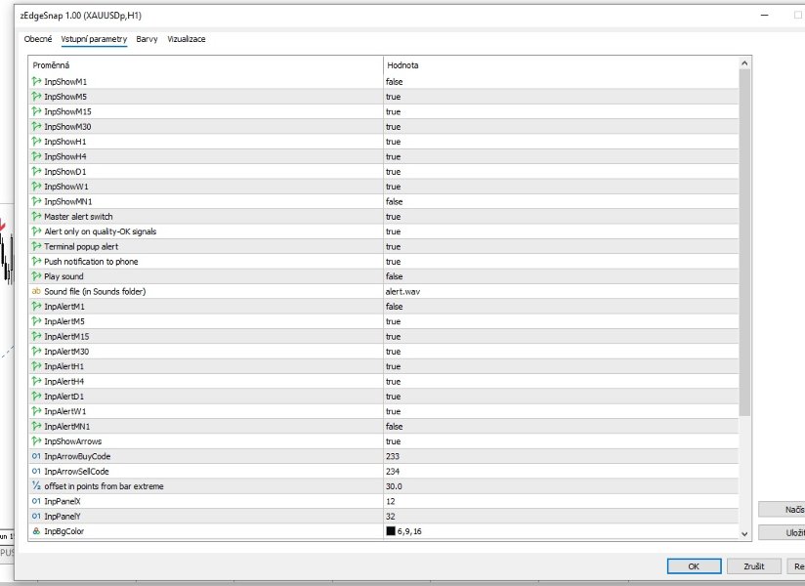Screen dimensions: 805x586
Task: Click the 'true' value of Push notification to phone
Action: point(394,262)
